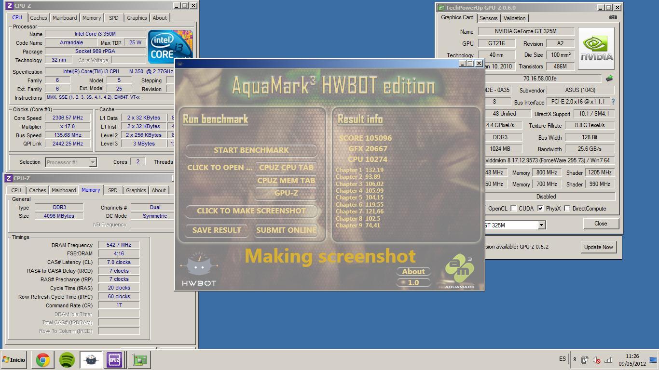Click the taskbar clock showing 11:26
The image size is (659, 370).
point(632,357)
